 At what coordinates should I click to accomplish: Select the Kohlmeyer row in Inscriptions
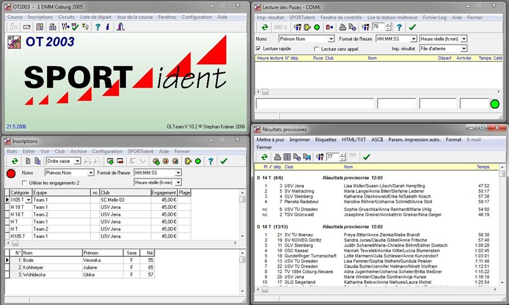[79, 268]
